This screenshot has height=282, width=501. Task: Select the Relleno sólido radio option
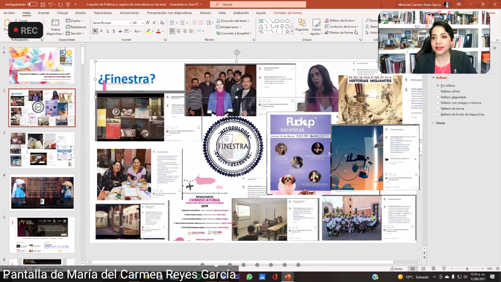pos(438,91)
